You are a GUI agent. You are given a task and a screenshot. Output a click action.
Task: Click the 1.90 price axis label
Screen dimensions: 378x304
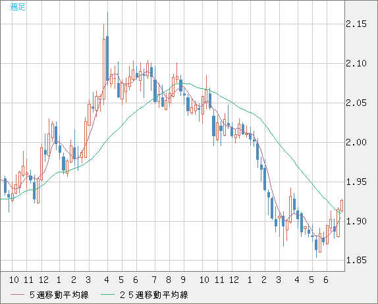pyautogui.click(x=356, y=221)
